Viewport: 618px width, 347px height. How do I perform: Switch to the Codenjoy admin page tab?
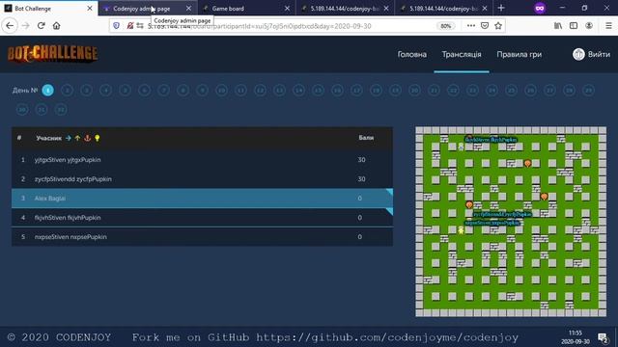pyautogui.click(x=148, y=9)
